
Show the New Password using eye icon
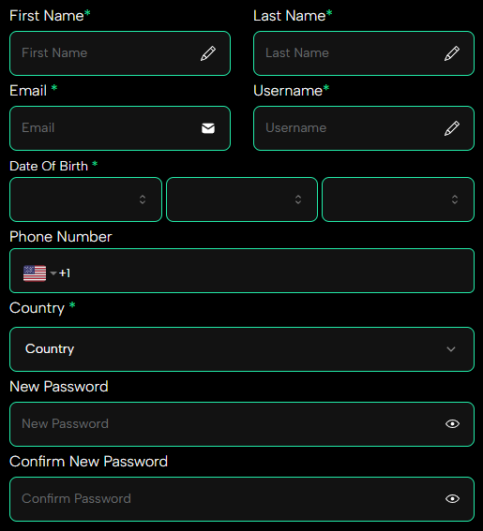[x=452, y=423]
